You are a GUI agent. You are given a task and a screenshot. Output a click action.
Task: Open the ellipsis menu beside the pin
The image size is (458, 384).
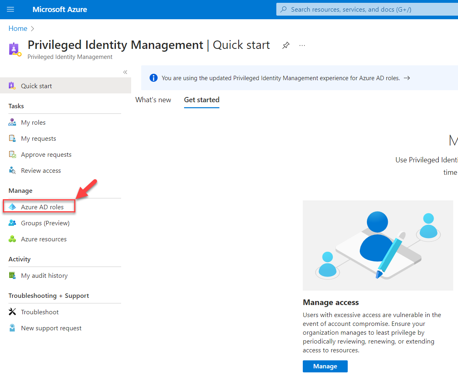pos(302,46)
